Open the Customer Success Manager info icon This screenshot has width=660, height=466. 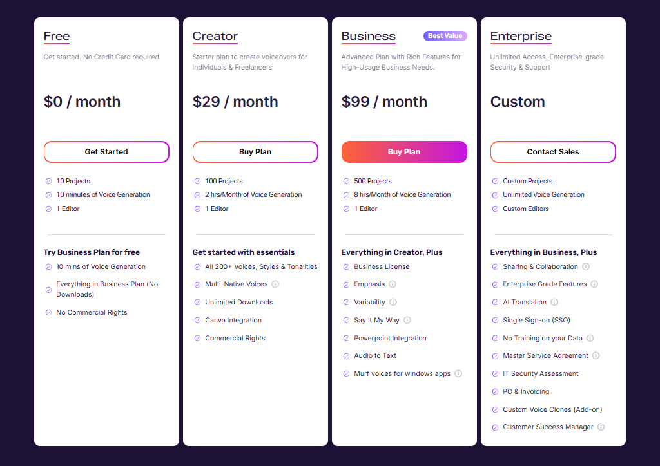pyautogui.click(x=601, y=427)
